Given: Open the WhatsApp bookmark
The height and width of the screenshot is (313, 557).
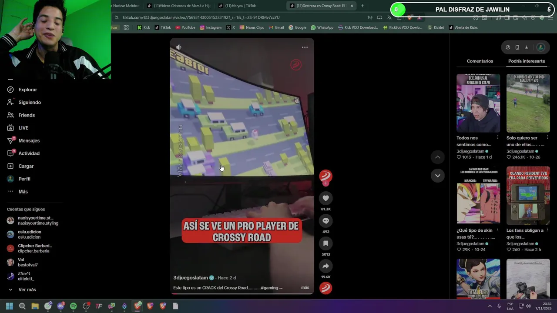Looking at the screenshot, I should point(322,27).
